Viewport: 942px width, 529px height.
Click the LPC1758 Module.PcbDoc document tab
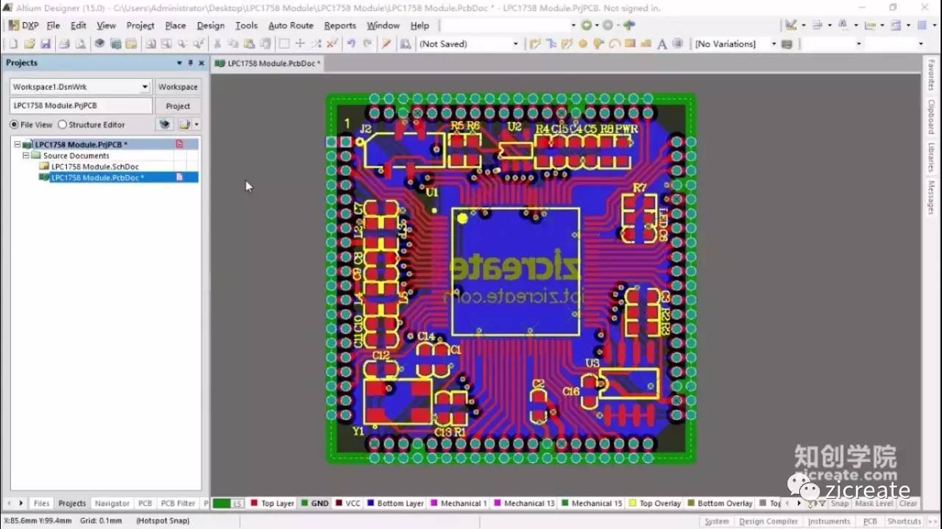click(269, 63)
